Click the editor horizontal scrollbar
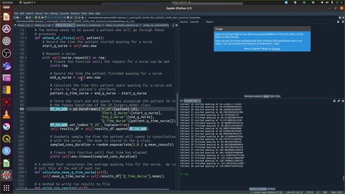Image resolution: width=345 pixels, height=194 pixels. pos(92,189)
